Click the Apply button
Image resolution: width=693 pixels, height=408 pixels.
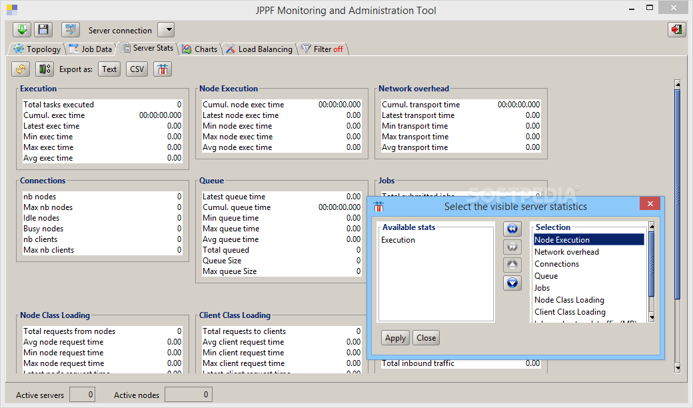[x=395, y=338]
